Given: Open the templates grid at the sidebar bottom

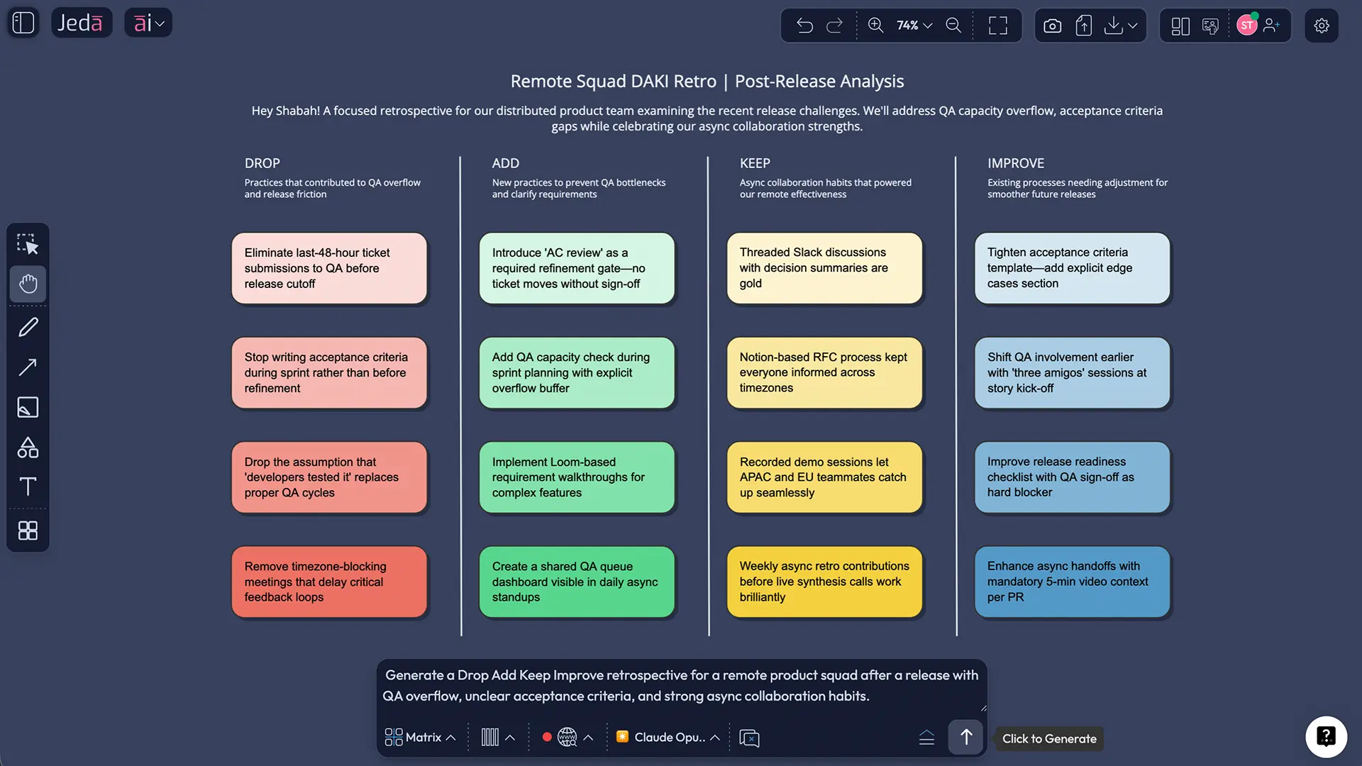Looking at the screenshot, I should click(28, 530).
